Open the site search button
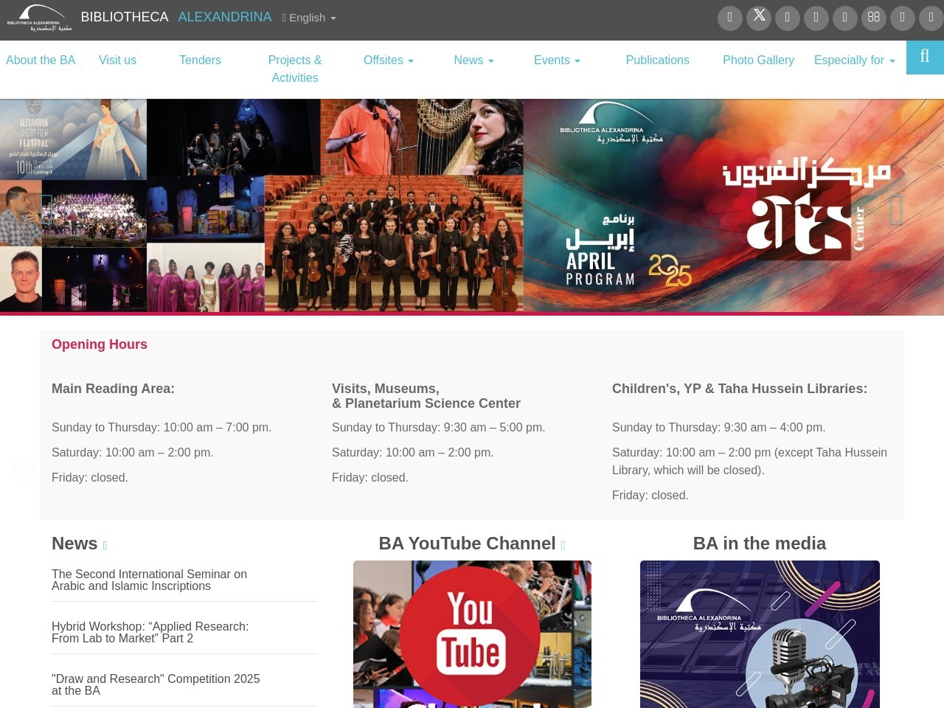 [925, 57]
